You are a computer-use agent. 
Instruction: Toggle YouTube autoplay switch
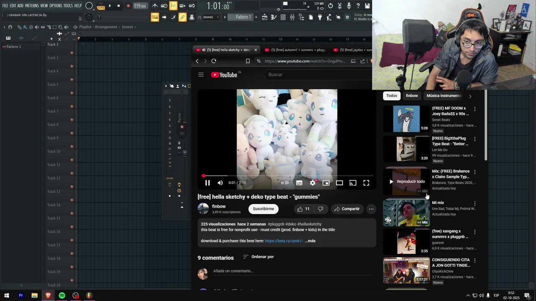(x=285, y=183)
